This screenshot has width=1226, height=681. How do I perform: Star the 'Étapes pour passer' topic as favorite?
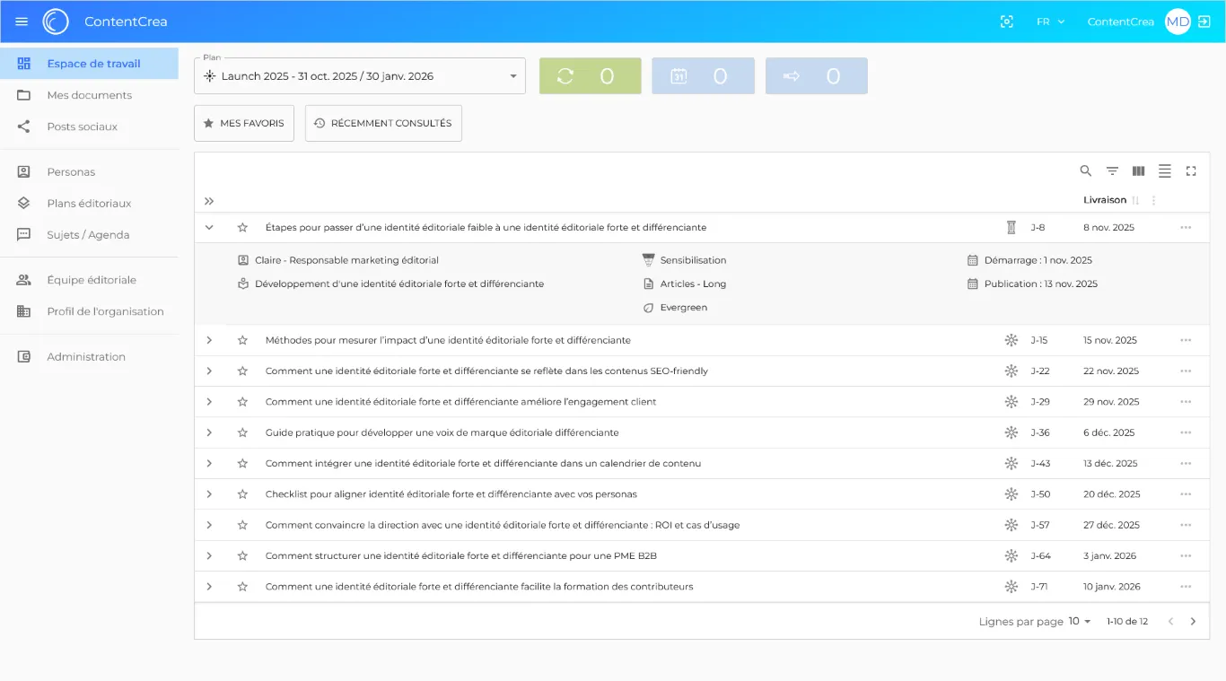[x=242, y=228]
